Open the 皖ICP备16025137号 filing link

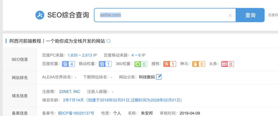click(x=76, y=113)
